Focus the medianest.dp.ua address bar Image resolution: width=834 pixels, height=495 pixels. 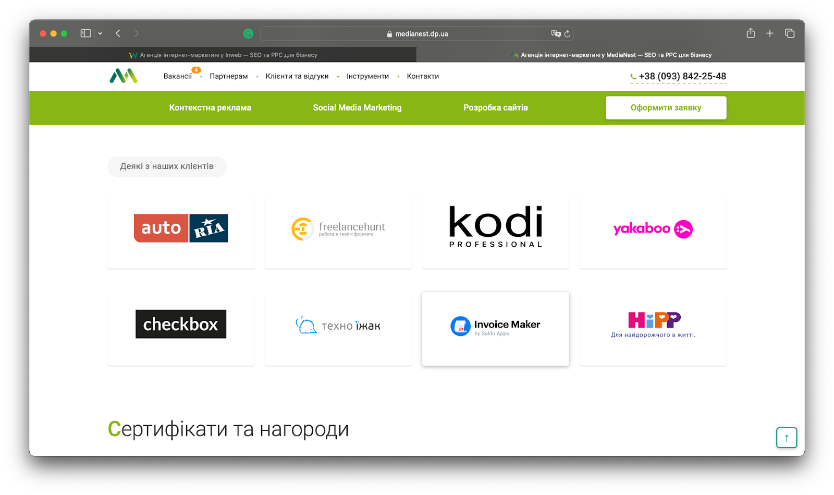[x=417, y=33]
